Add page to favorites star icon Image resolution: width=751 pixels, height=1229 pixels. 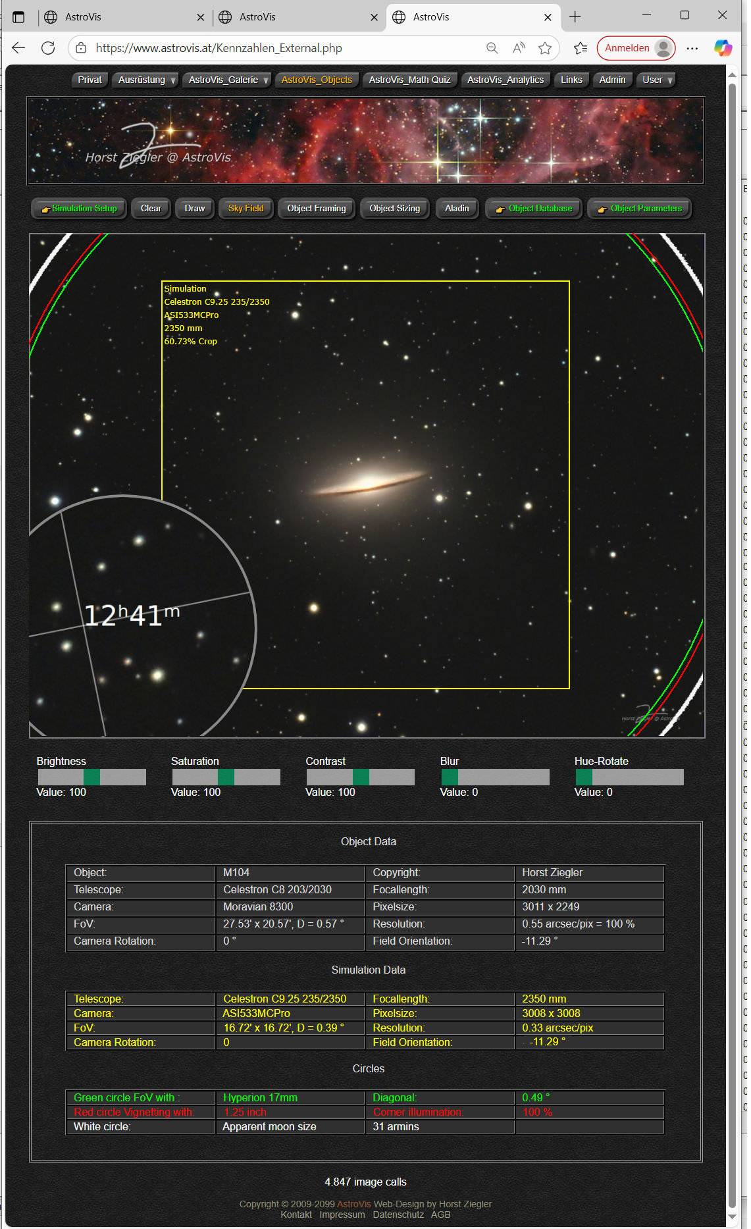544,48
